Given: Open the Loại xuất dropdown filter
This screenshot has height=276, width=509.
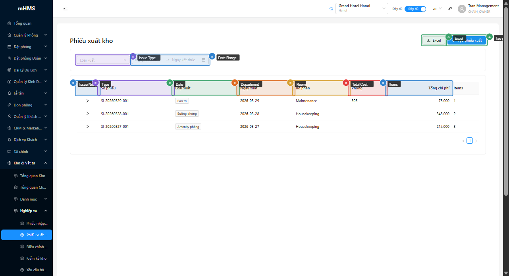Looking at the screenshot, I should (103, 60).
